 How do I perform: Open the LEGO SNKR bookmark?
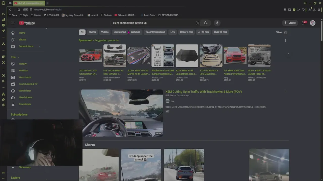pos(51,15)
